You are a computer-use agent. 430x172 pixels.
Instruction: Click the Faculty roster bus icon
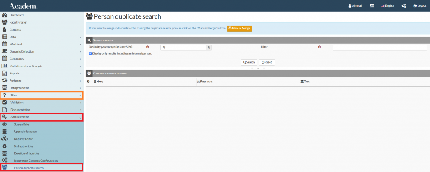5,22
